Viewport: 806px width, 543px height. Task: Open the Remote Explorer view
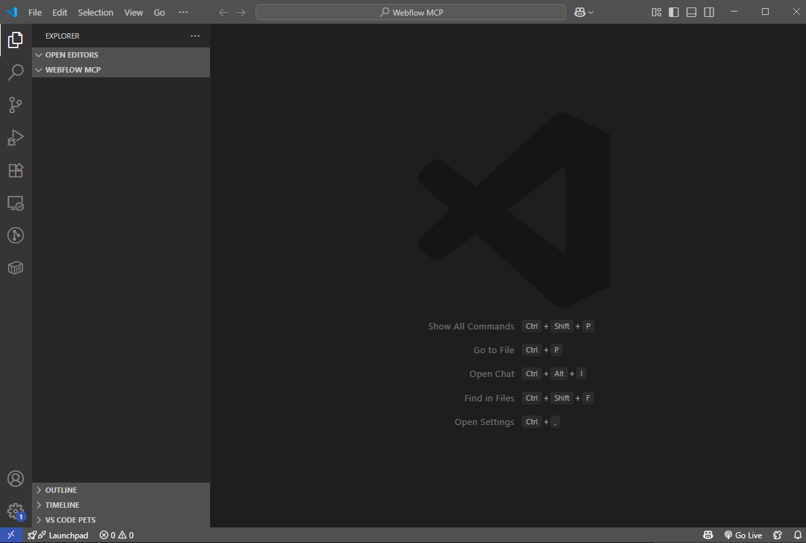pos(16,203)
